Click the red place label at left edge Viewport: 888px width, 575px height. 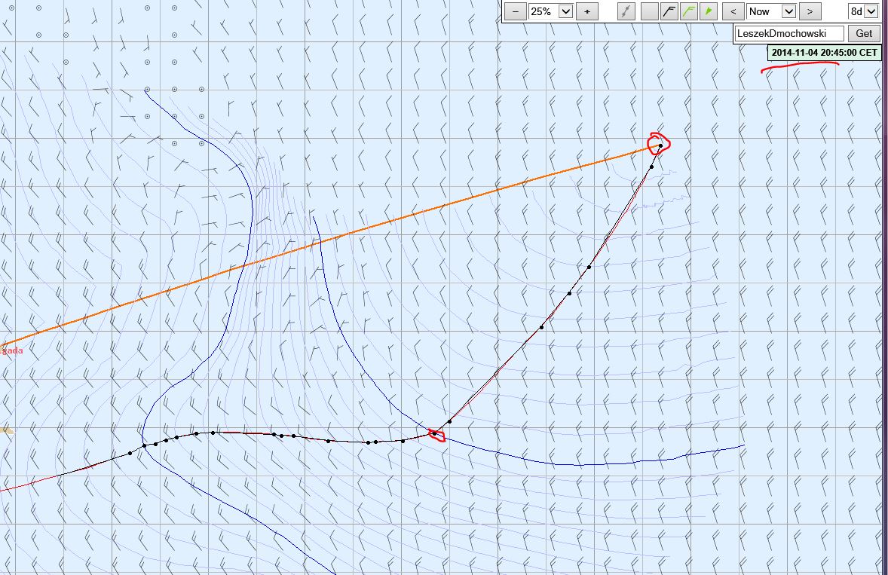11,350
